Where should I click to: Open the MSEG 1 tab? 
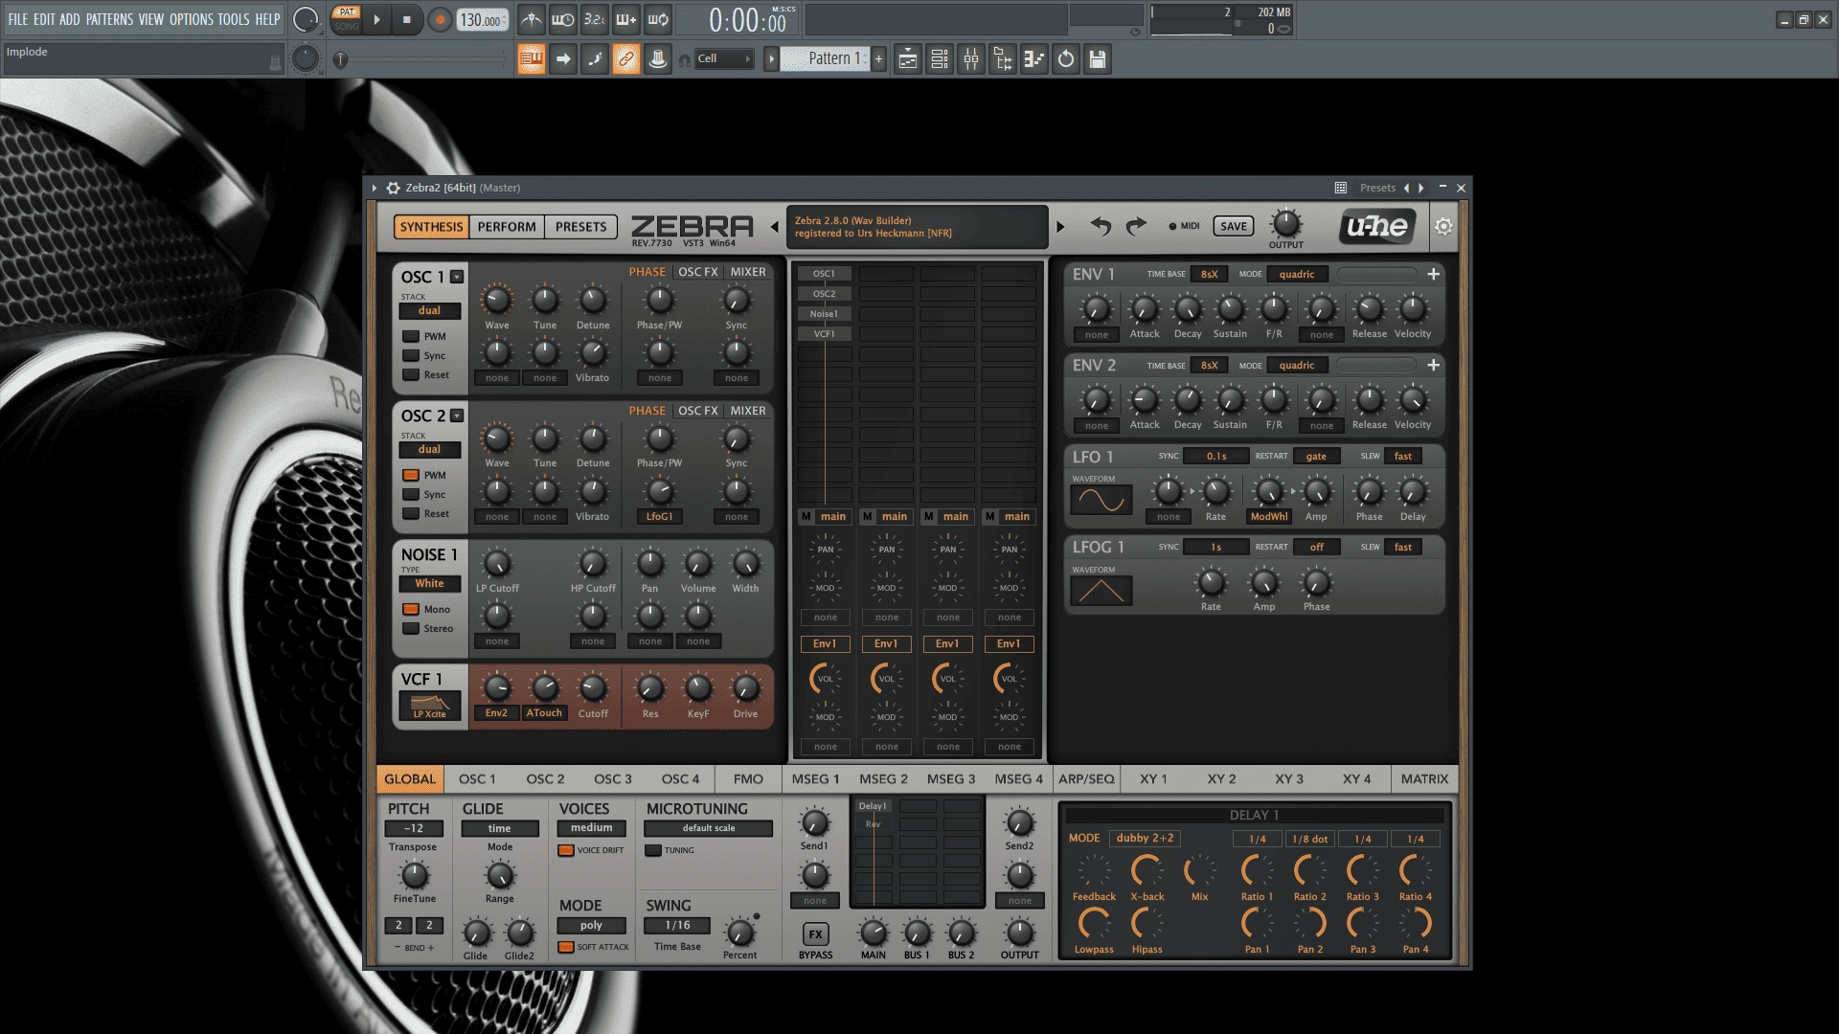click(x=815, y=779)
